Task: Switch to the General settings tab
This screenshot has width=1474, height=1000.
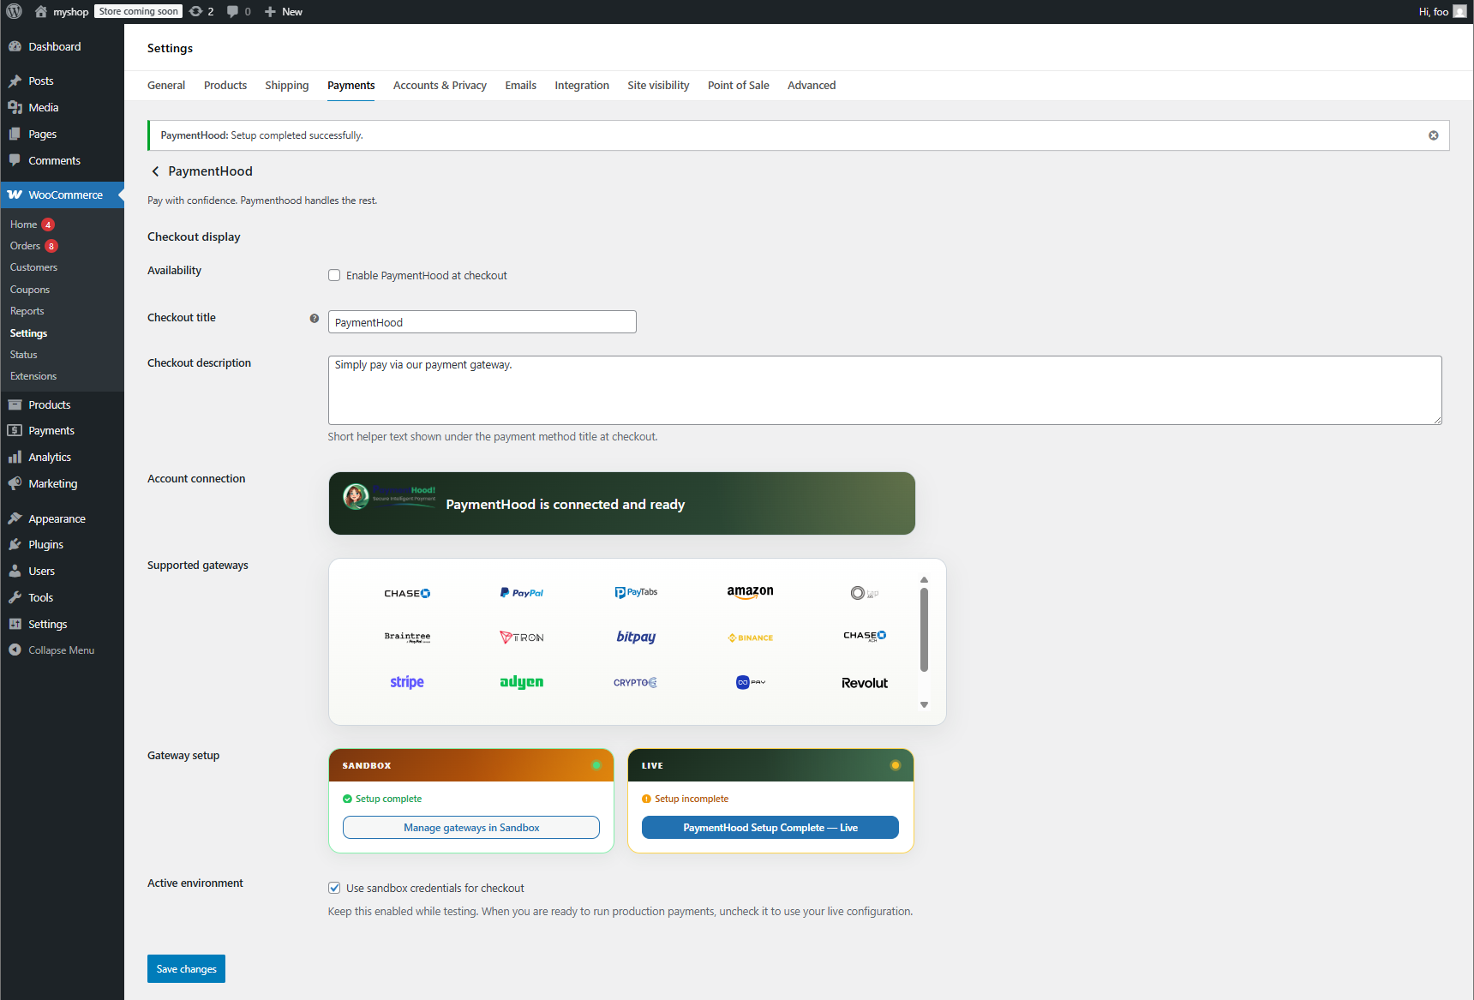Action: coord(166,86)
